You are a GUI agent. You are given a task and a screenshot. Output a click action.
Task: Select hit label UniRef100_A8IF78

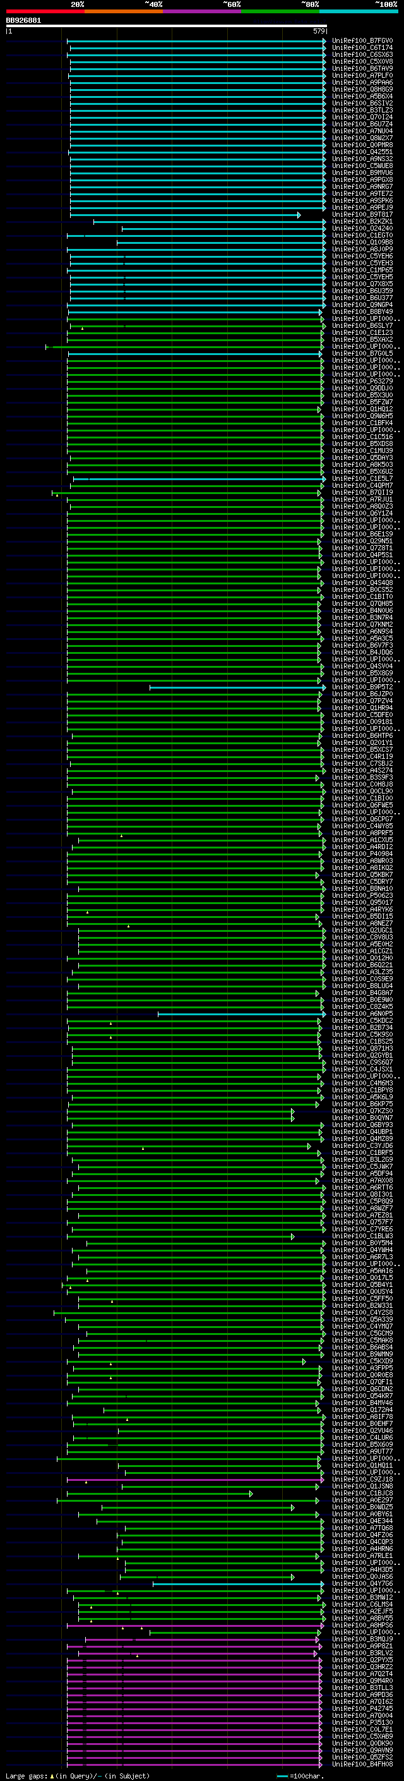362,1417
